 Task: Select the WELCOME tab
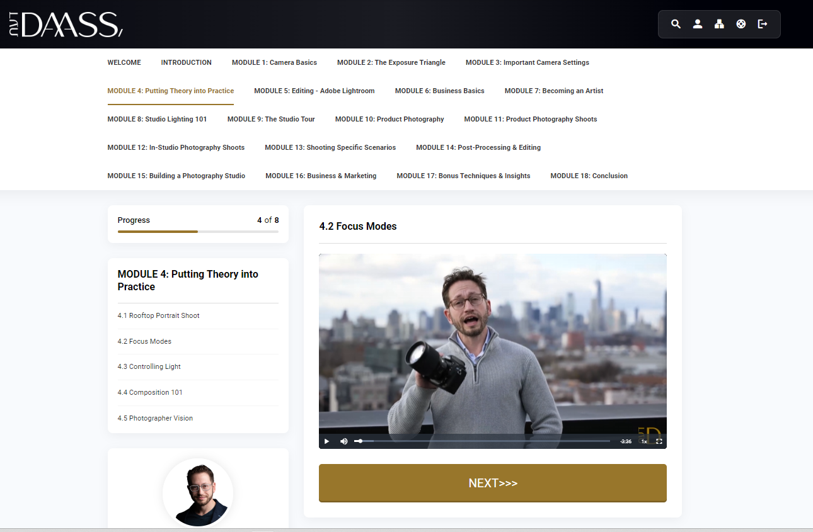[x=124, y=62]
